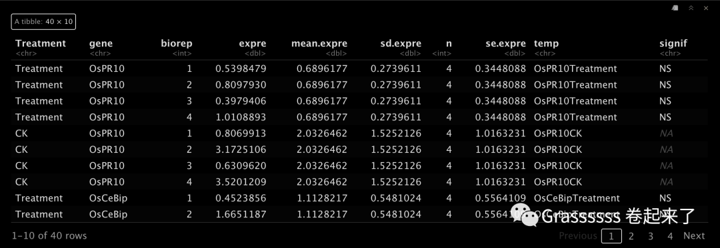Screen dimensions: 720x248
Task: Go to page 2 of results
Action: pyautogui.click(x=631, y=236)
